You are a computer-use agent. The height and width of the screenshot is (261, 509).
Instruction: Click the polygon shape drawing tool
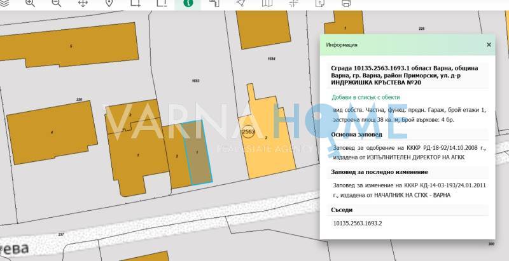[241, 3]
